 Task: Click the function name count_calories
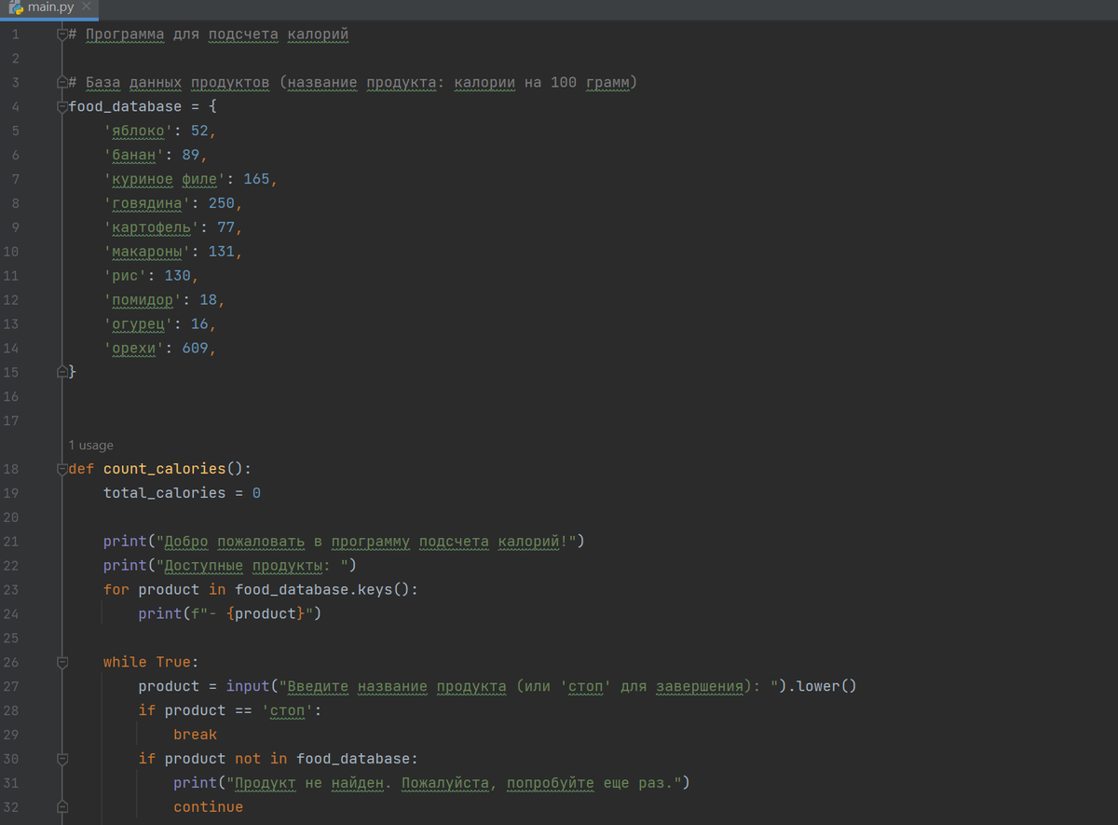165,468
